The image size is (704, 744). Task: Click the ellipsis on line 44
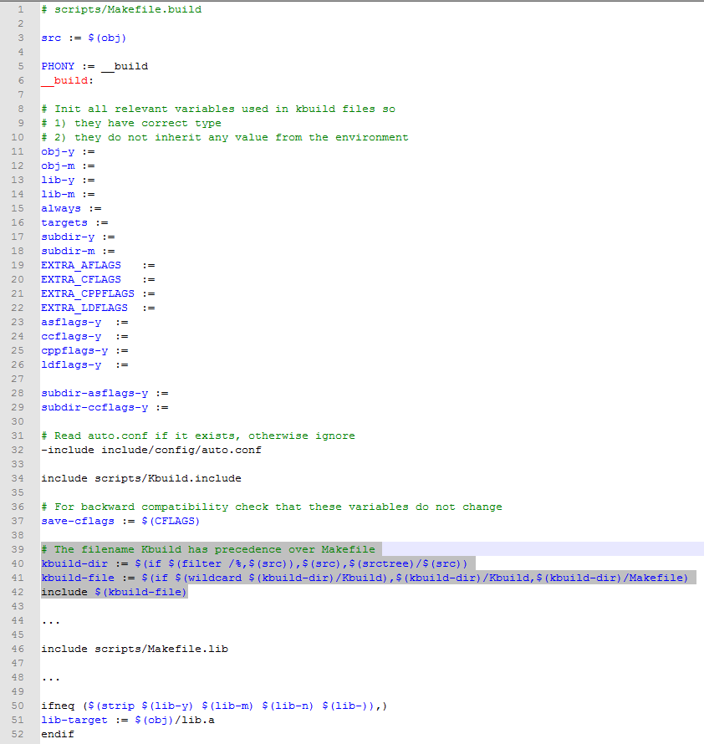coord(51,623)
